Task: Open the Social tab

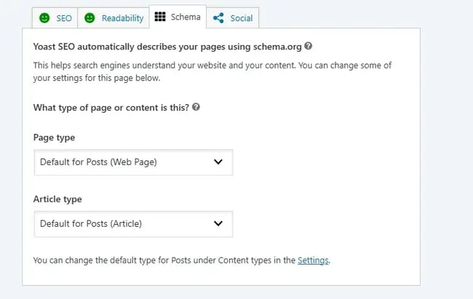Action: coord(233,17)
